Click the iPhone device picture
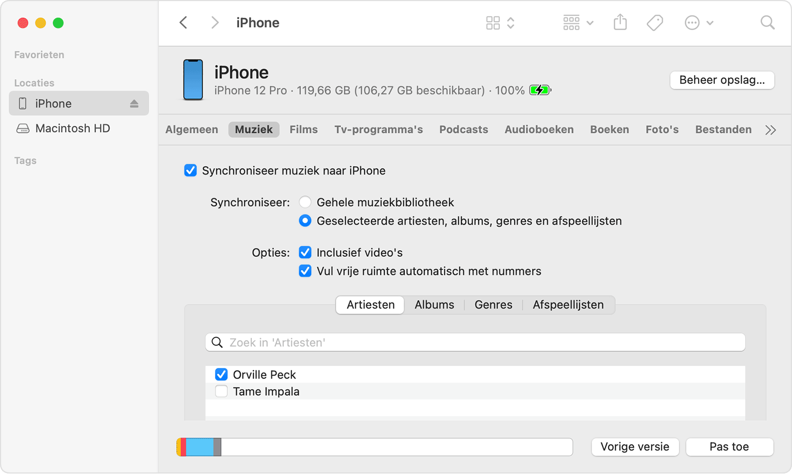Viewport: 792px width, 474px height. 193,80
